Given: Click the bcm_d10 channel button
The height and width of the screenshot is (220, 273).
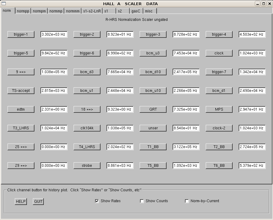Looking at the screenshot, I should pos(153,72).
